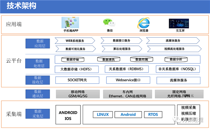Click the 技术架构 slide title

pyautogui.click(x=21, y=6)
